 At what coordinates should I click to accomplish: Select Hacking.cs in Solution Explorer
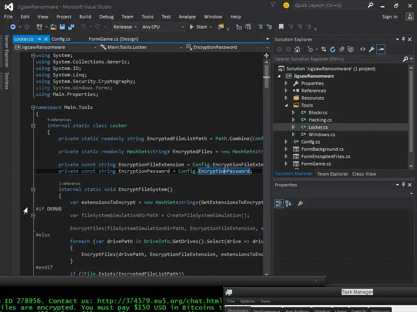pyautogui.click(x=320, y=120)
